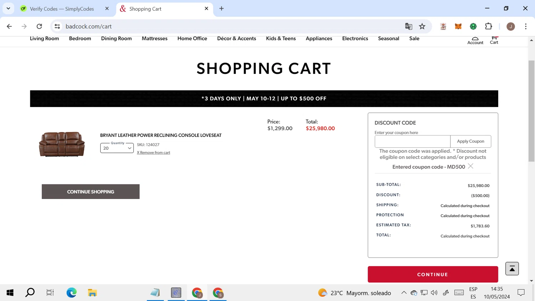The height and width of the screenshot is (301, 535).
Task: Click Apply Coupon button
Action: coord(470,141)
